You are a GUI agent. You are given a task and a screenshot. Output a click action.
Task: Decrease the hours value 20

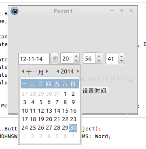[x=76, y=61]
